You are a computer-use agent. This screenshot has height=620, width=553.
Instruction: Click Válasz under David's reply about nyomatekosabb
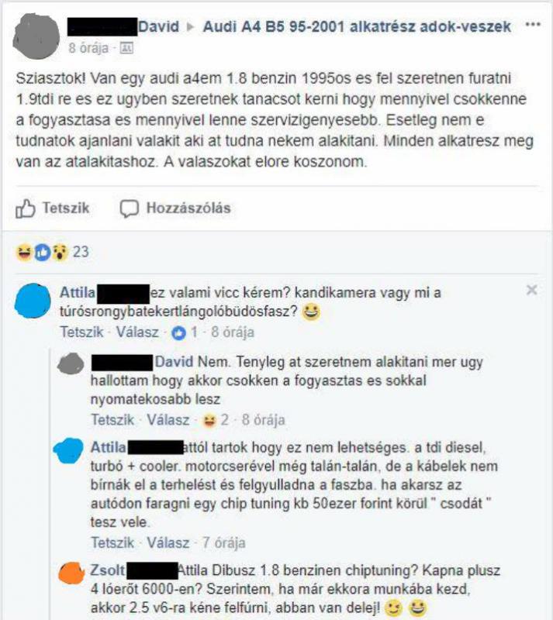tap(168, 420)
